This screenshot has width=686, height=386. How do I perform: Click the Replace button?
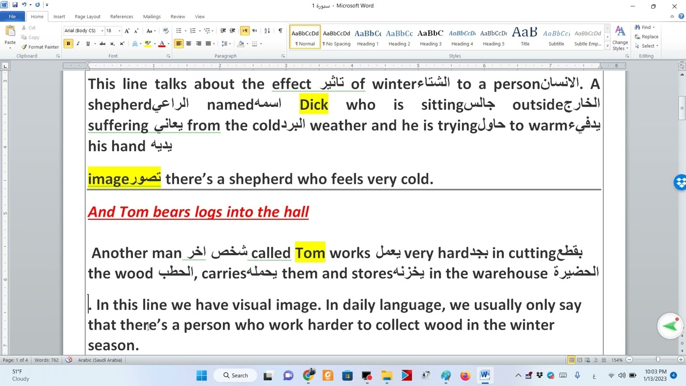point(646,36)
